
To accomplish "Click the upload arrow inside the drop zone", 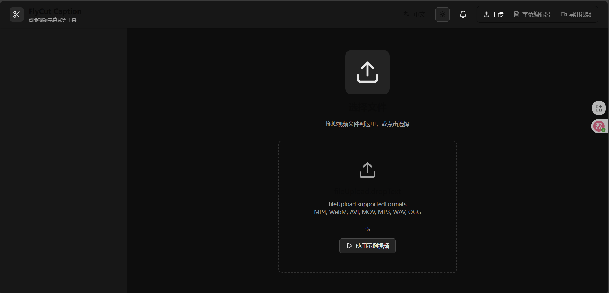I will 367,170.
